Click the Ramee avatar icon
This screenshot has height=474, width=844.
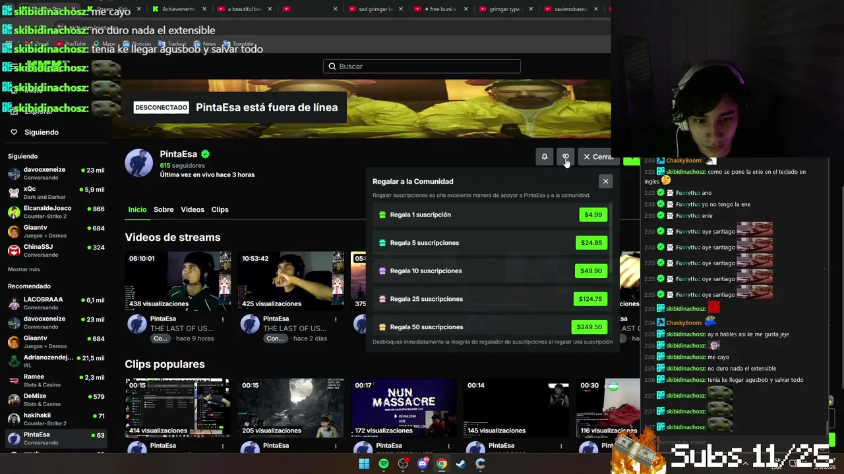point(14,381)
